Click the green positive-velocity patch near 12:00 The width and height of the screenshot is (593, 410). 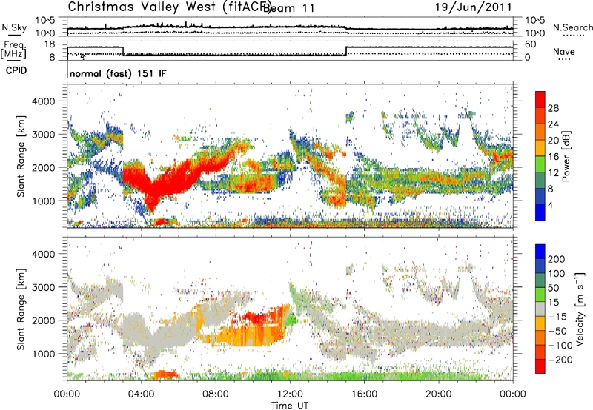click(291, 320)
